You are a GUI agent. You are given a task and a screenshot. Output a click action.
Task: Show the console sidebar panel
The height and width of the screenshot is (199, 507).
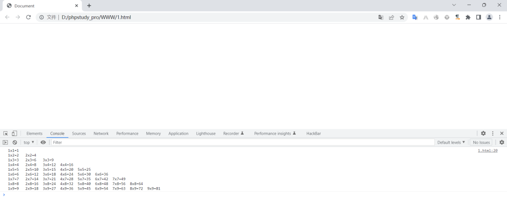5,142
